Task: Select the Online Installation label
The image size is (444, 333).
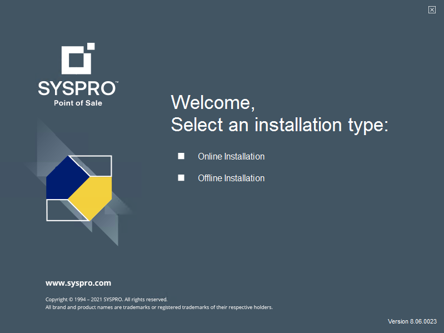Action: click(x=231, y=157)
